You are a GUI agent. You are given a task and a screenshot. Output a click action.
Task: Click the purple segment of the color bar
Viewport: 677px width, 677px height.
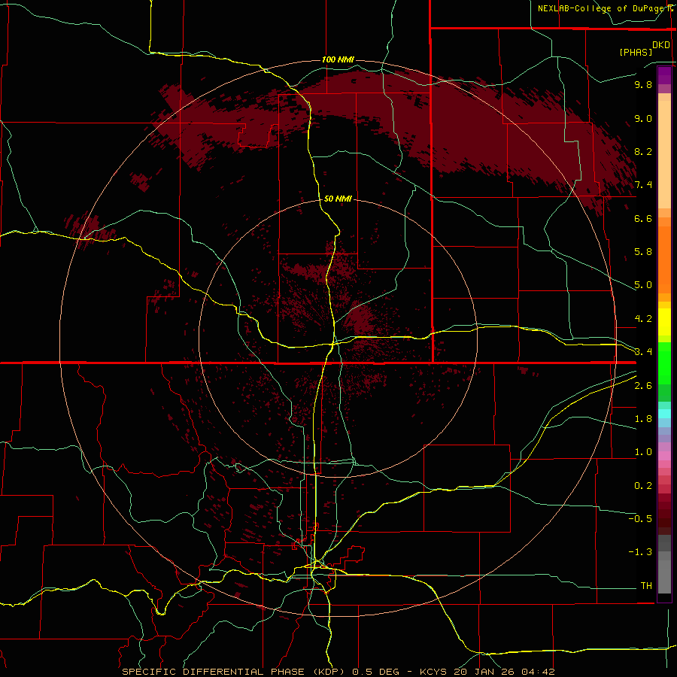(x=664, y=75)
